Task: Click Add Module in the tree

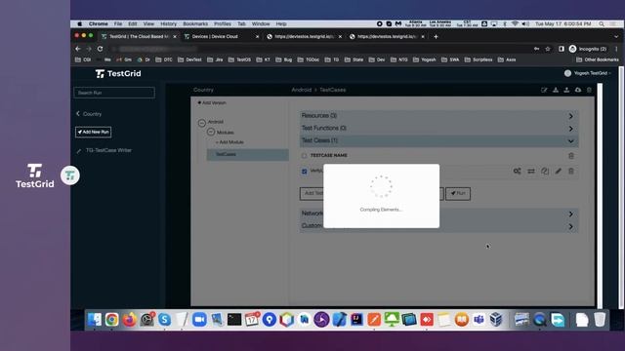Action: [x=229, y=142]
